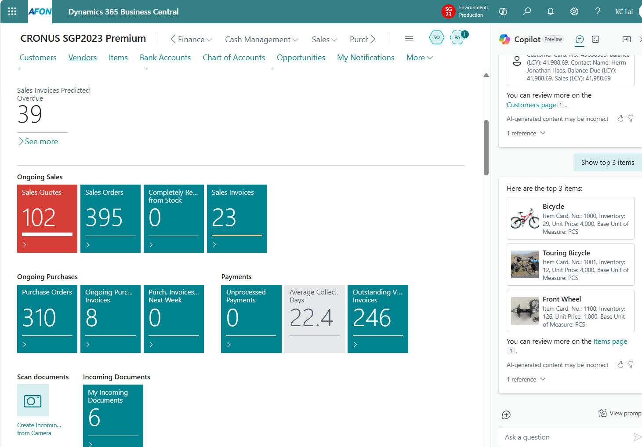
Task: Click the Create Incoming Document camera icon
Action: point(33,400)
